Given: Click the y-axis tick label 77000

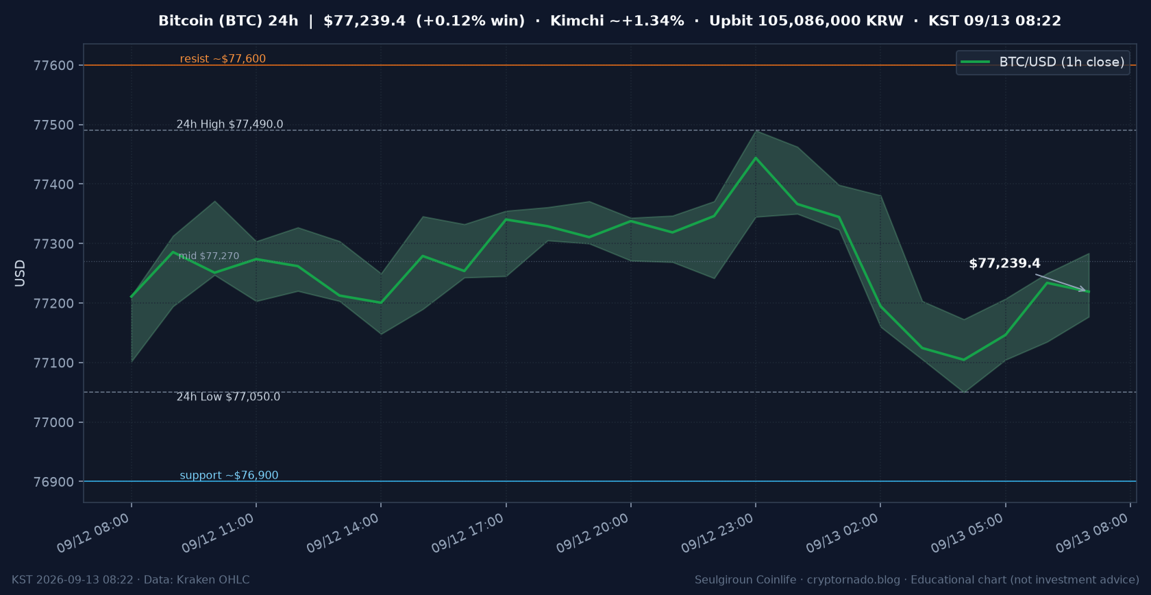Looking at the screenshot, I should (x=53, y=423).
